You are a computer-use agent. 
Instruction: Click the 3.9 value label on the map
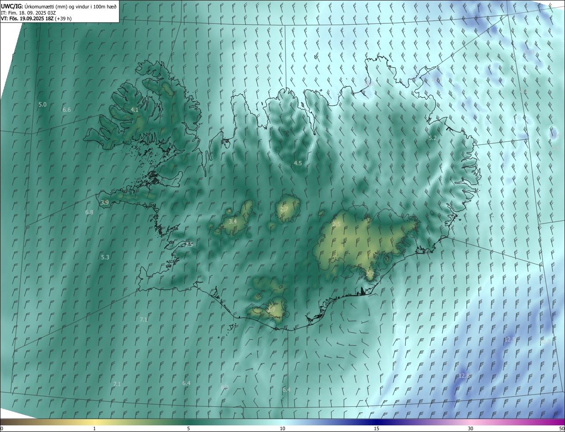click(105, 203)
